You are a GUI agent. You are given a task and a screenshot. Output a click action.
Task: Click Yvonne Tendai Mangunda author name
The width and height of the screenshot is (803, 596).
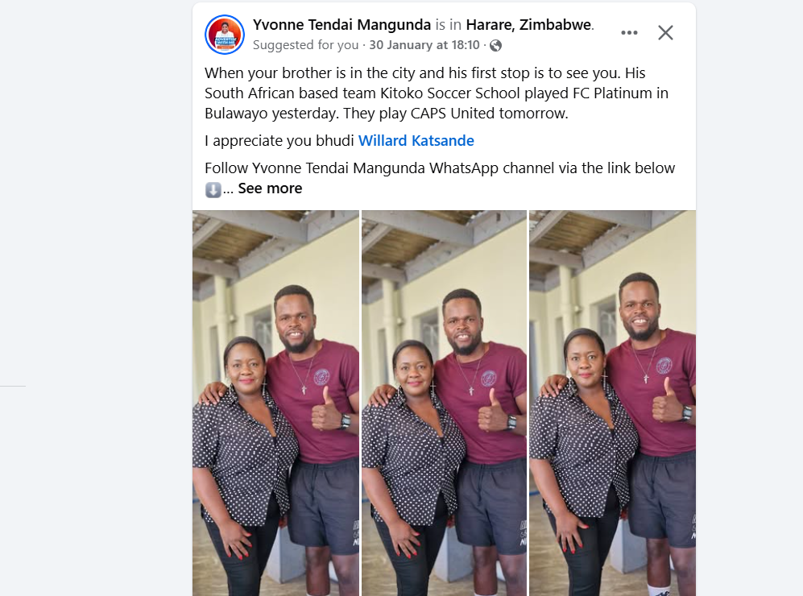pyautogui.click(x=341, y=25)
